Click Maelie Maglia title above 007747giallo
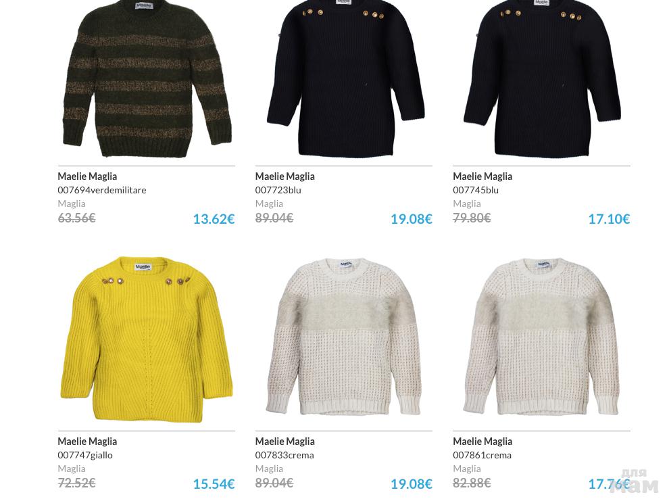The width and height of the screenshot is (669, 503). tap(87, 441)
